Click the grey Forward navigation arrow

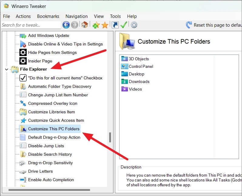pyautogui.click(x=74, y=25)
